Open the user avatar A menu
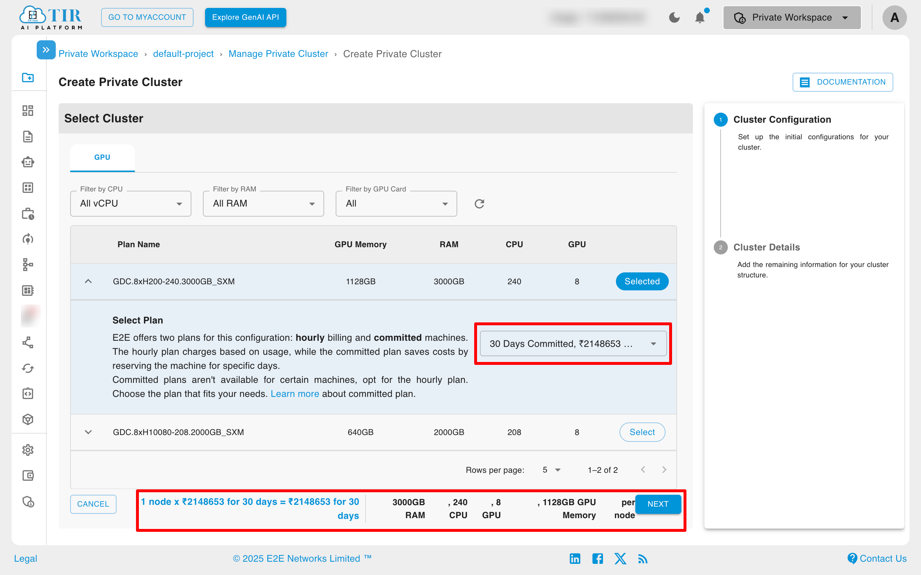The width and height of the screenshot is (921, 575). [x=894, y=18]
